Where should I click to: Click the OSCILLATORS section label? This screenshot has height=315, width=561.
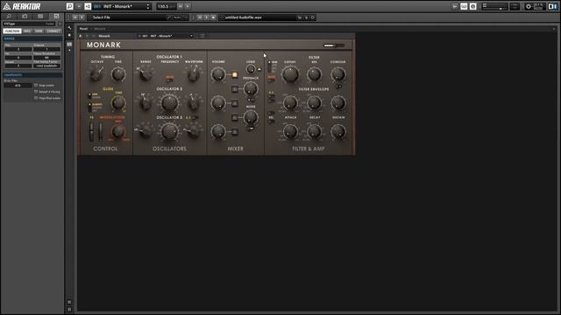pos(169,149)
